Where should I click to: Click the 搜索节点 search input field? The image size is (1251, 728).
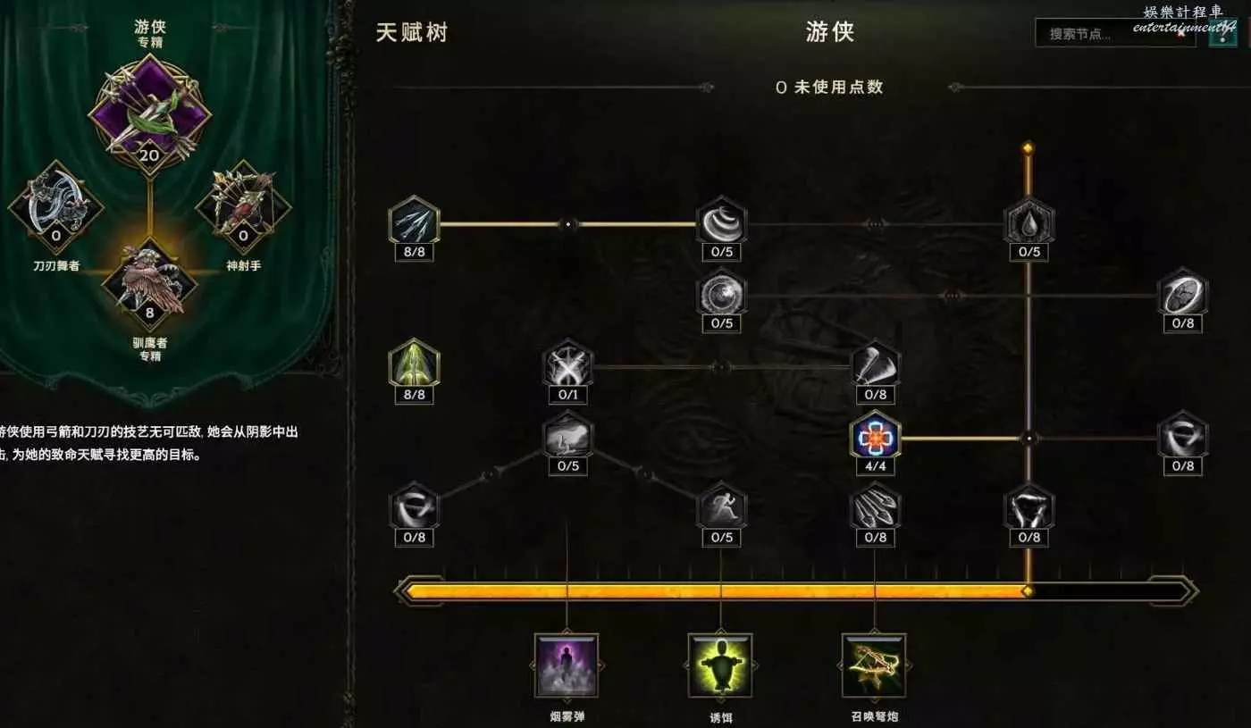tap(1115, 34)
